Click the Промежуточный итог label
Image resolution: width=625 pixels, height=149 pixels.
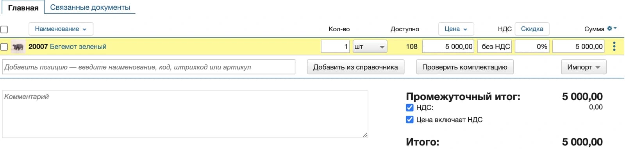(463, 97)
